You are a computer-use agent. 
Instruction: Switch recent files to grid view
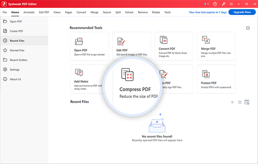[240, 102]
